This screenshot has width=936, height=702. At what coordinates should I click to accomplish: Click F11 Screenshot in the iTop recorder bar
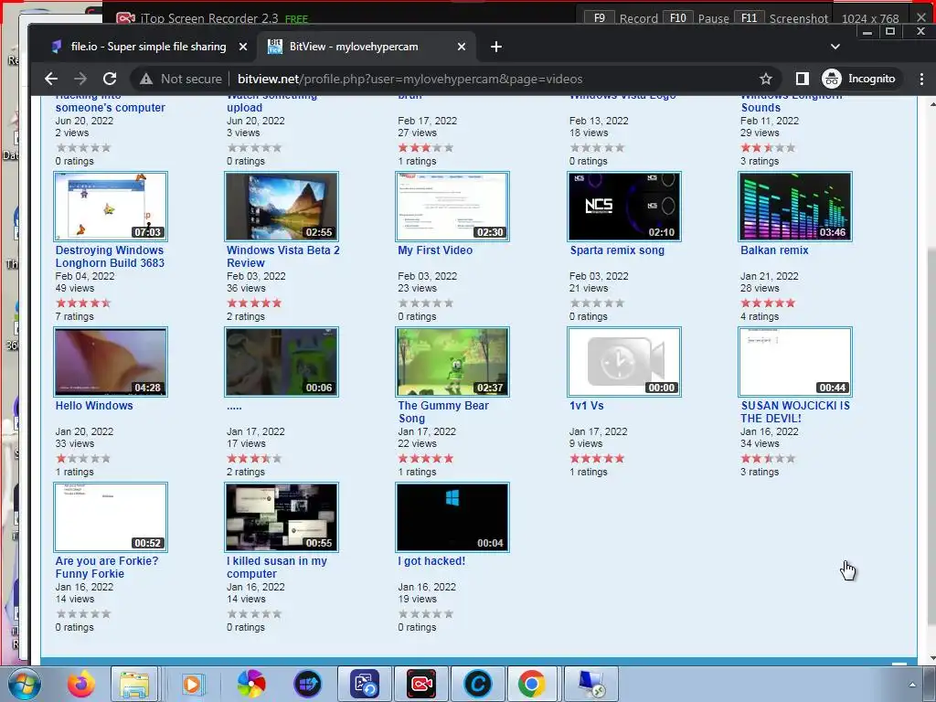point(782,18)
